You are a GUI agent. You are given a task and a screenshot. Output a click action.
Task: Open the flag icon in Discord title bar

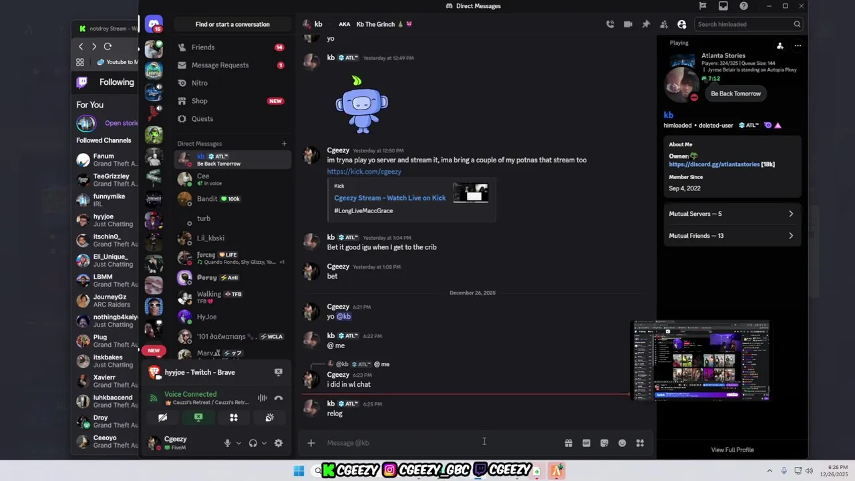pos(703,6)
